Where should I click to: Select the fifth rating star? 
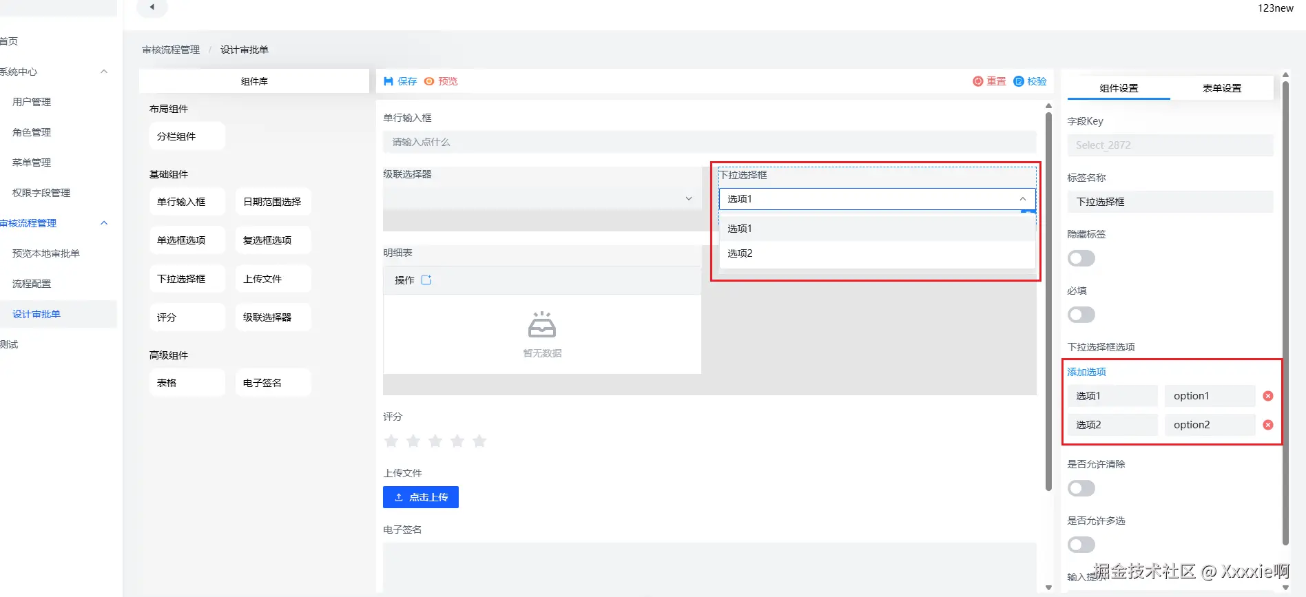point(479,441)
